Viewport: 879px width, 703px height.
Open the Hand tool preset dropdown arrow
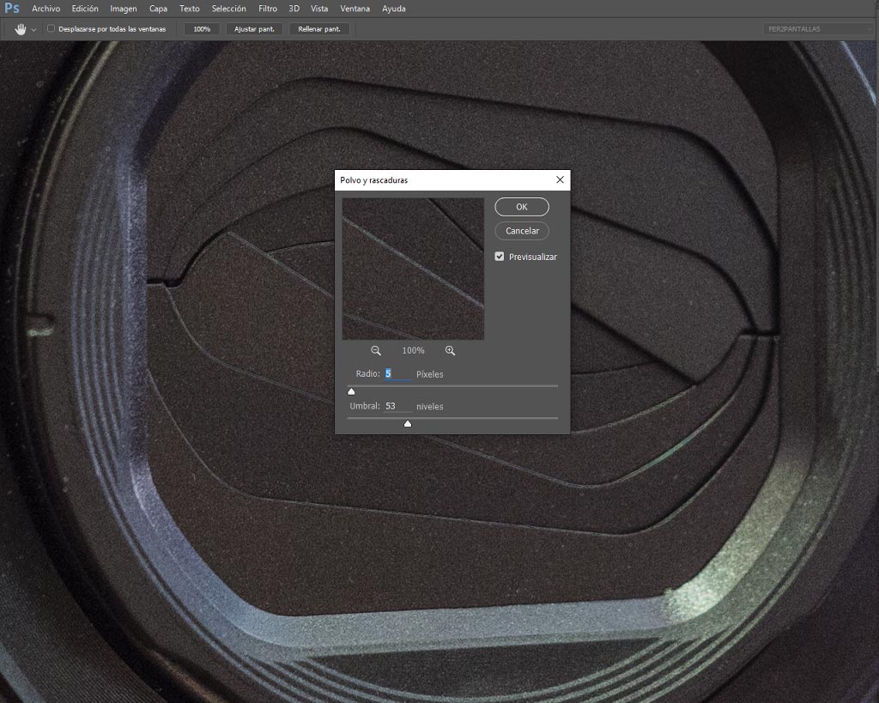33,30
